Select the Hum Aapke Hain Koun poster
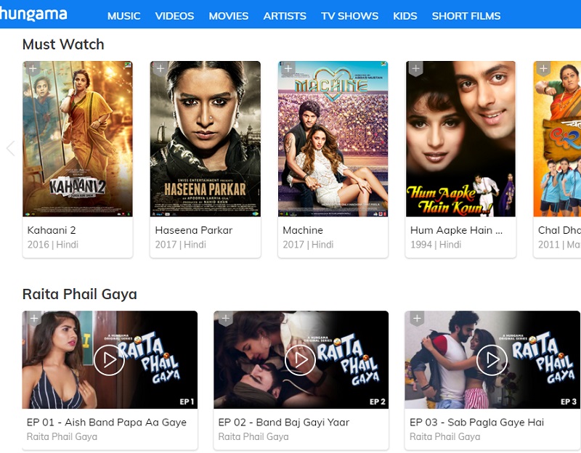Screen dimensions: 581x453 click(x=460, y=139)
